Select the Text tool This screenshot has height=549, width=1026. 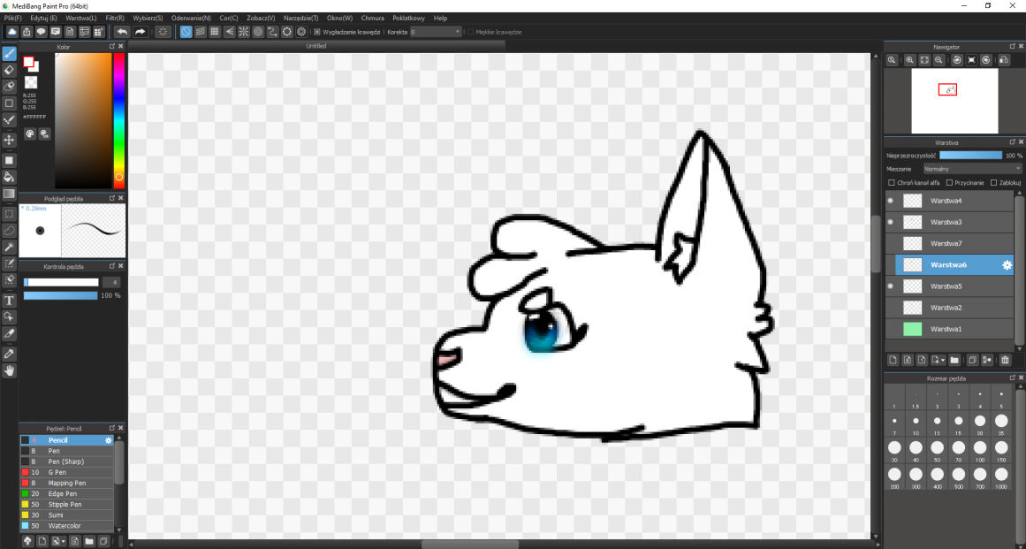tap(9, 301)
